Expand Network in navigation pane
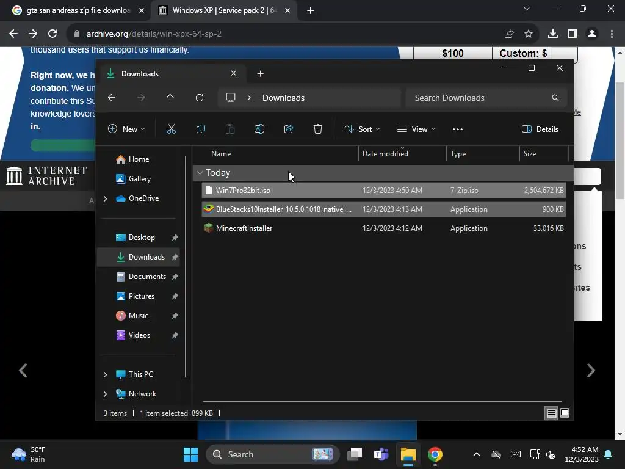Image resolution: width=625 pixels, height=469 pixels. click(x=105, y=394)
